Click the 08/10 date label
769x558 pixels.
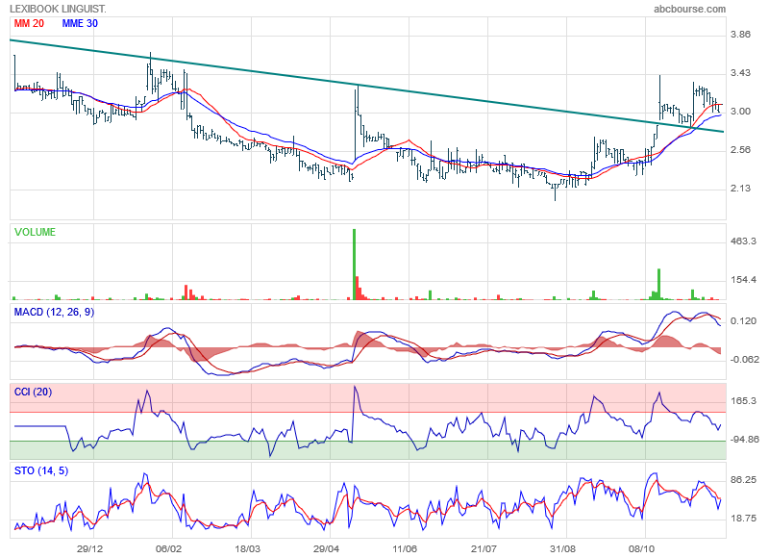(x=641, y=548)
